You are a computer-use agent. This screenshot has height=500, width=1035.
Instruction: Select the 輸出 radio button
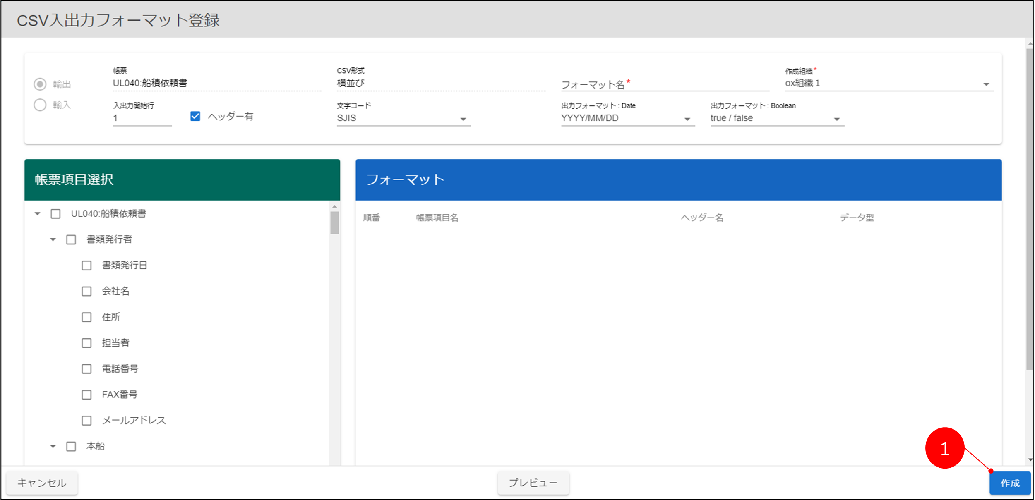(40, 84)
